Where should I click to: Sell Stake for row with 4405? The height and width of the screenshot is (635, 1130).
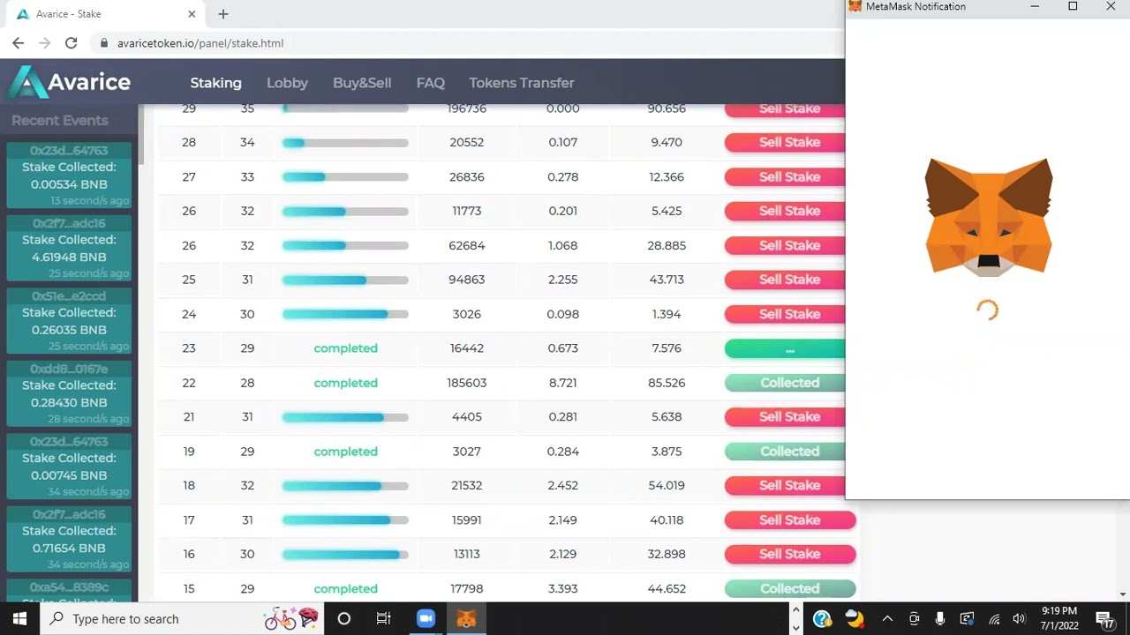(785, 416)
